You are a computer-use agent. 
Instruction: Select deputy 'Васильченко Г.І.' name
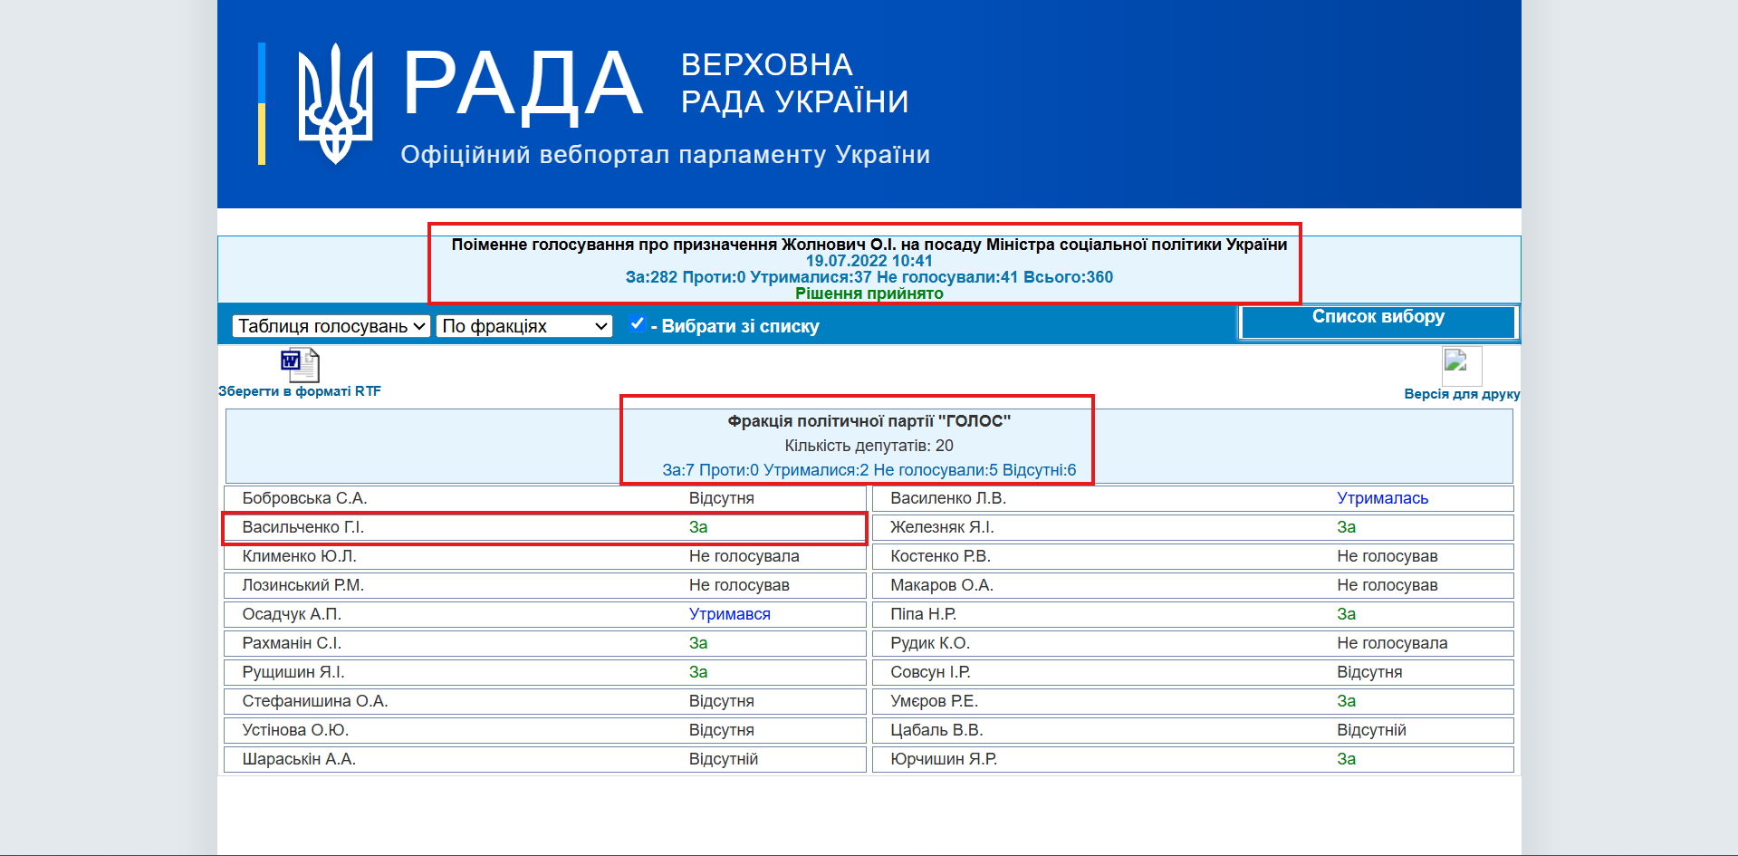(x=303, y=527)
